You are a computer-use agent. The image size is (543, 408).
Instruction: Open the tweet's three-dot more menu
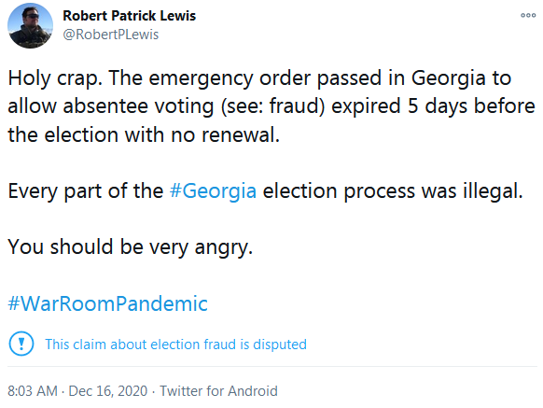click(x=528, y=15)
